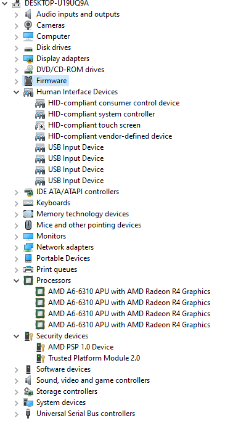Select the Print queues label
225x437 pixels.
(x=57, y=269)
